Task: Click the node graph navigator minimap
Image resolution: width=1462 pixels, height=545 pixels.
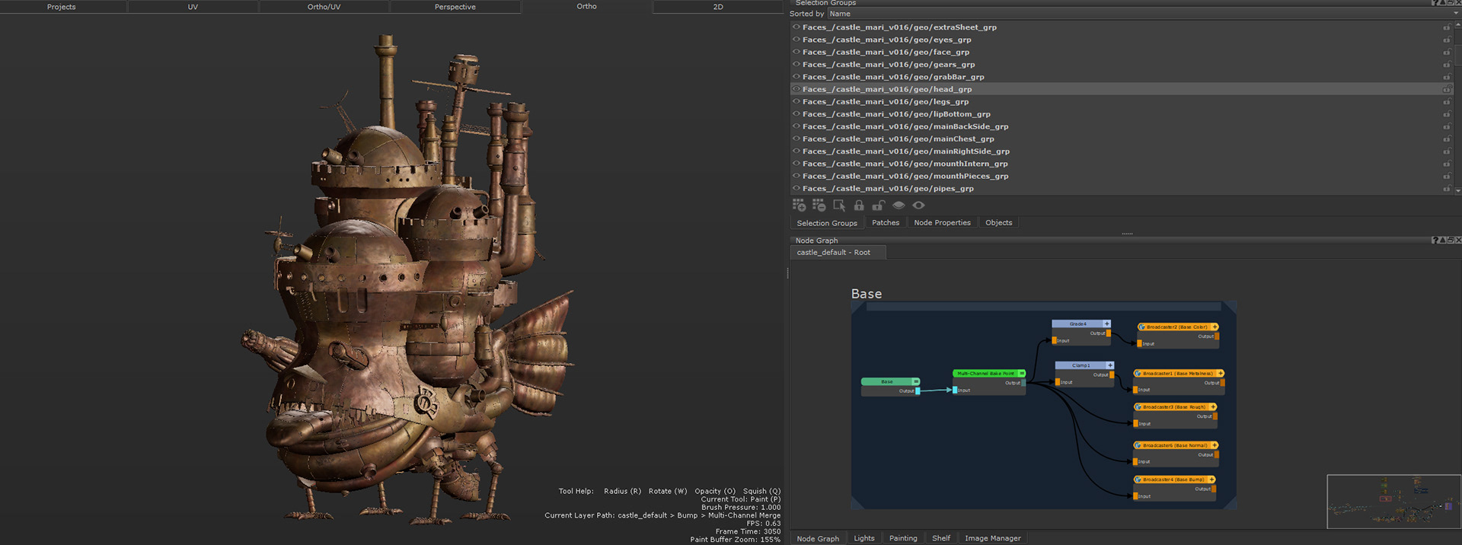Action: [1394, 502]
